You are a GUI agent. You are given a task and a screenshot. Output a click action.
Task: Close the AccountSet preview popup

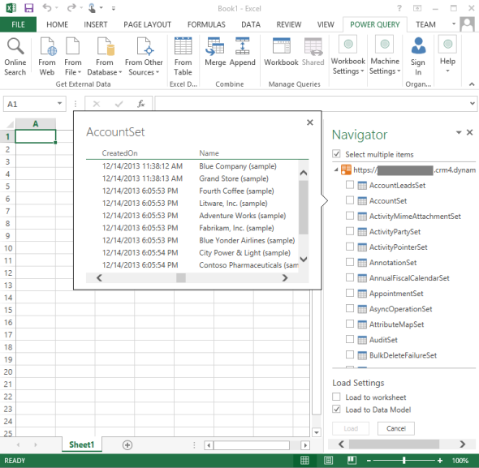[310, 122]
